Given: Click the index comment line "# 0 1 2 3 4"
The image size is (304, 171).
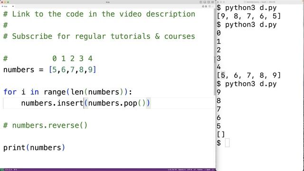Looking at the screenshot, I should [48, 58].
